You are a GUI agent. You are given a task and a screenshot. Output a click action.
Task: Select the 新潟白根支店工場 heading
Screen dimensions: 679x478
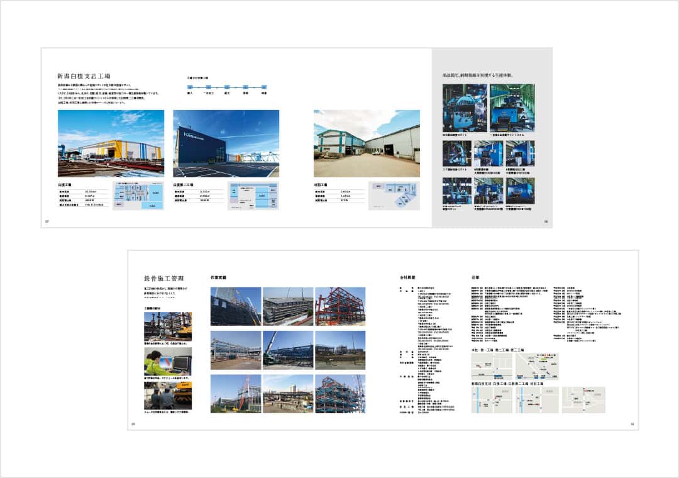point(84,75)
